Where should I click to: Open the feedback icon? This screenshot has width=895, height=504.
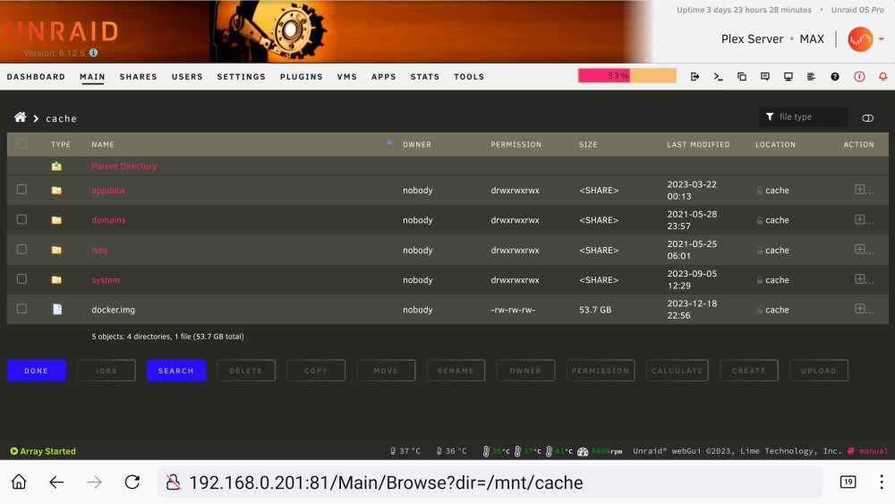pos(765,76)
